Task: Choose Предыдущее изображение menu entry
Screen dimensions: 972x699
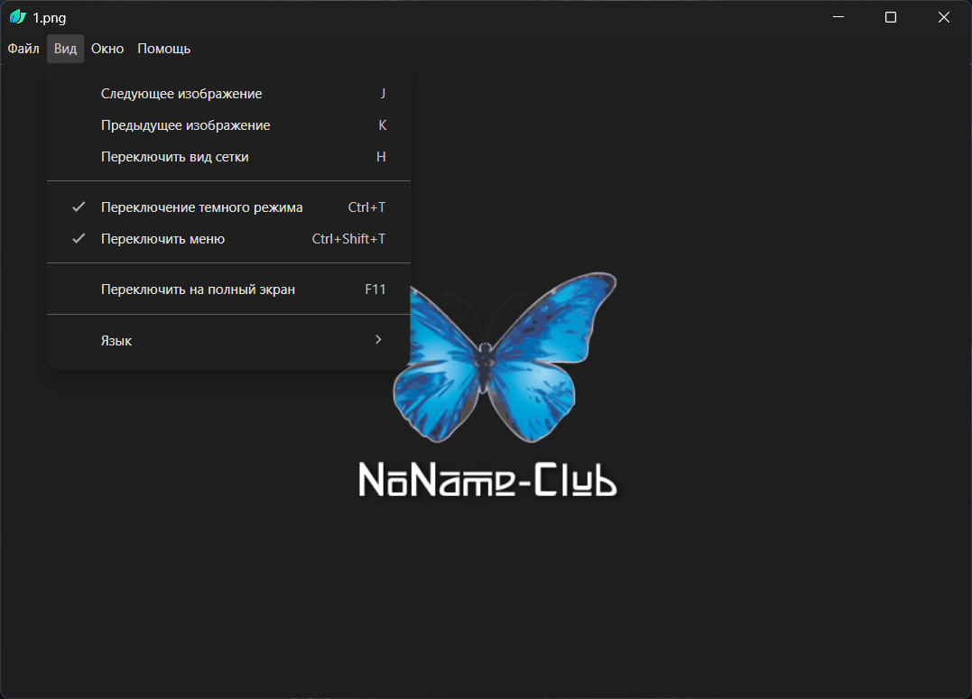Action: tap(228, 125)
